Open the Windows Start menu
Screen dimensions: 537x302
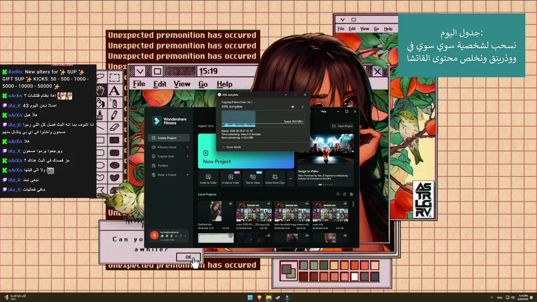click(250, 298)
